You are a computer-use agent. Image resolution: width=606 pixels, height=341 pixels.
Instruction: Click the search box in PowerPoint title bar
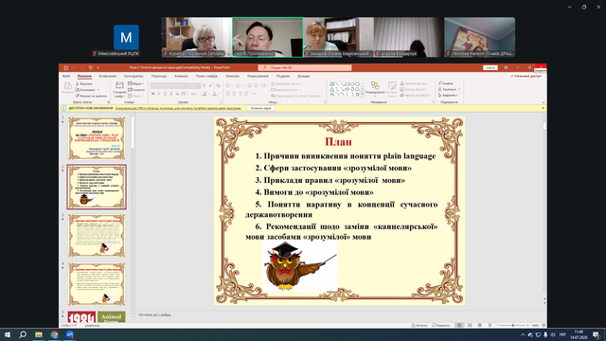click(305, 67)
